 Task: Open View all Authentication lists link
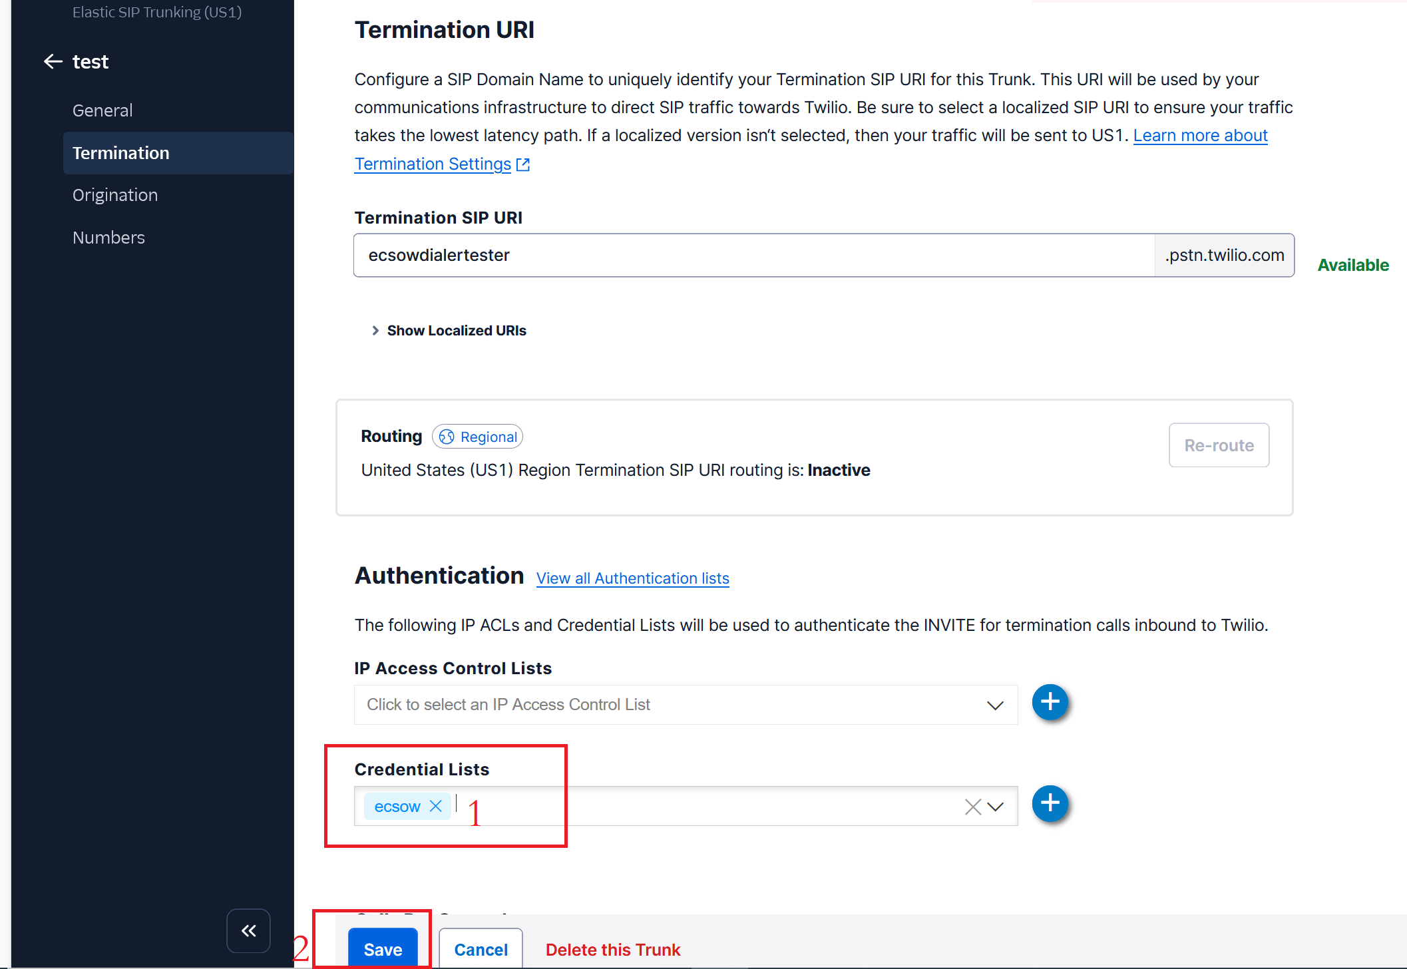point(632,578)
